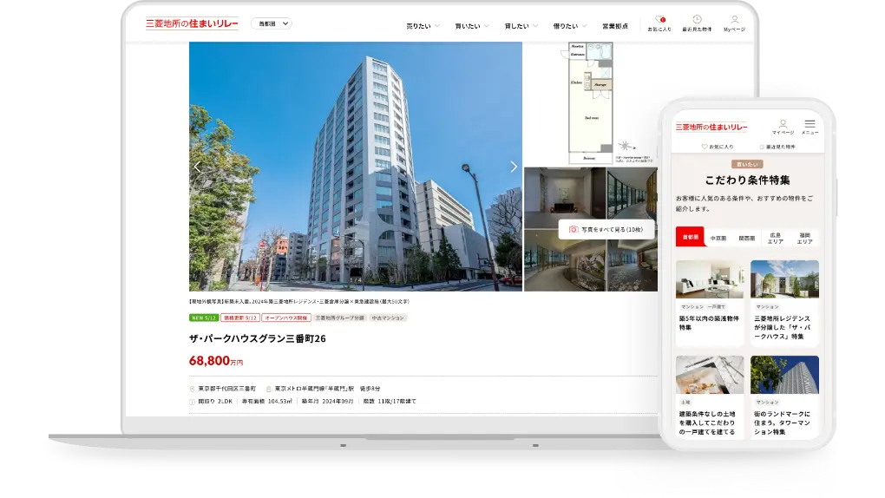This screenshot has height=498, width=885.
Task: Click the 写真をすべて見る button
Action: click(x=606, y=229)
